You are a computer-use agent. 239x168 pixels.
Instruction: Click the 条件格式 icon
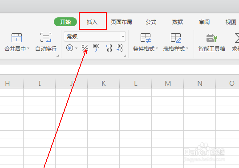146,38
